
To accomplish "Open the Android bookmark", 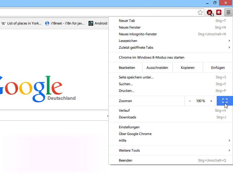I will 98,23.
